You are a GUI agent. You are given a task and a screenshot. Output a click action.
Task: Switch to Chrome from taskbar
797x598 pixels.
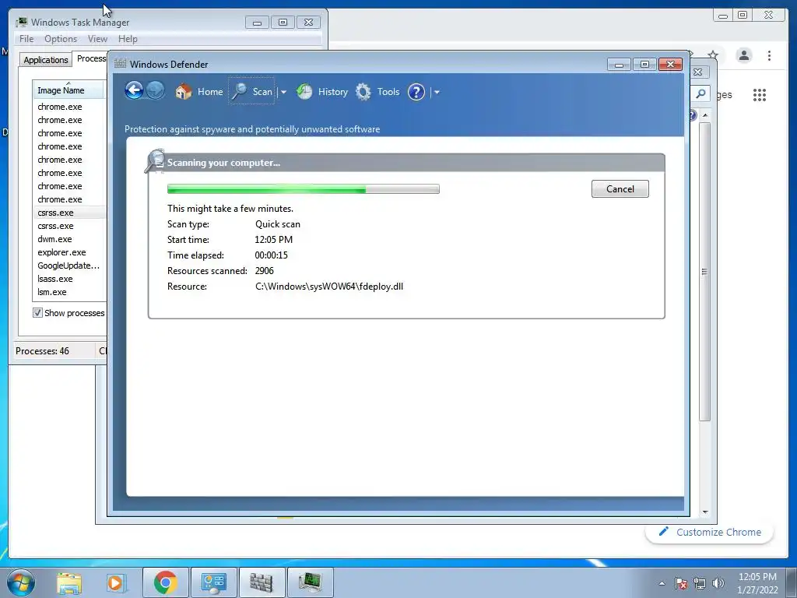coord(165,582)
